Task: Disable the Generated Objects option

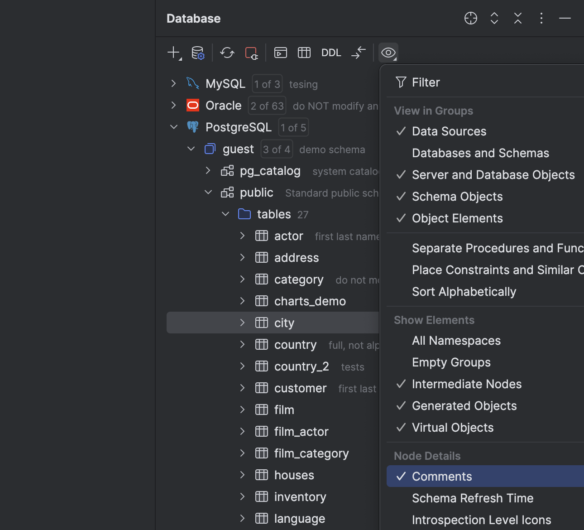Action: 464,406
